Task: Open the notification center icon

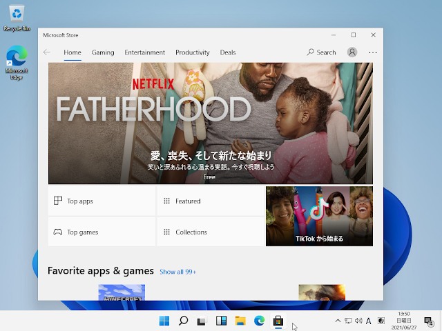Action: click(429, 321)
